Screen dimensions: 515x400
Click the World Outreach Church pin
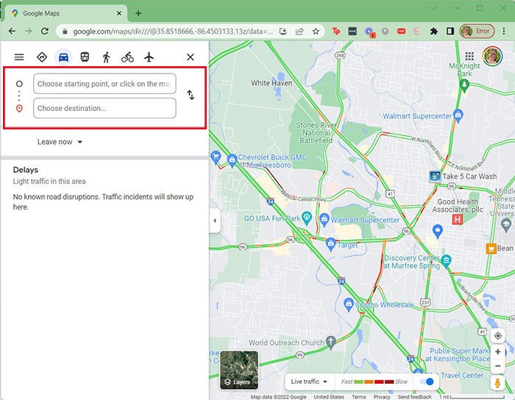pos(331,342)
